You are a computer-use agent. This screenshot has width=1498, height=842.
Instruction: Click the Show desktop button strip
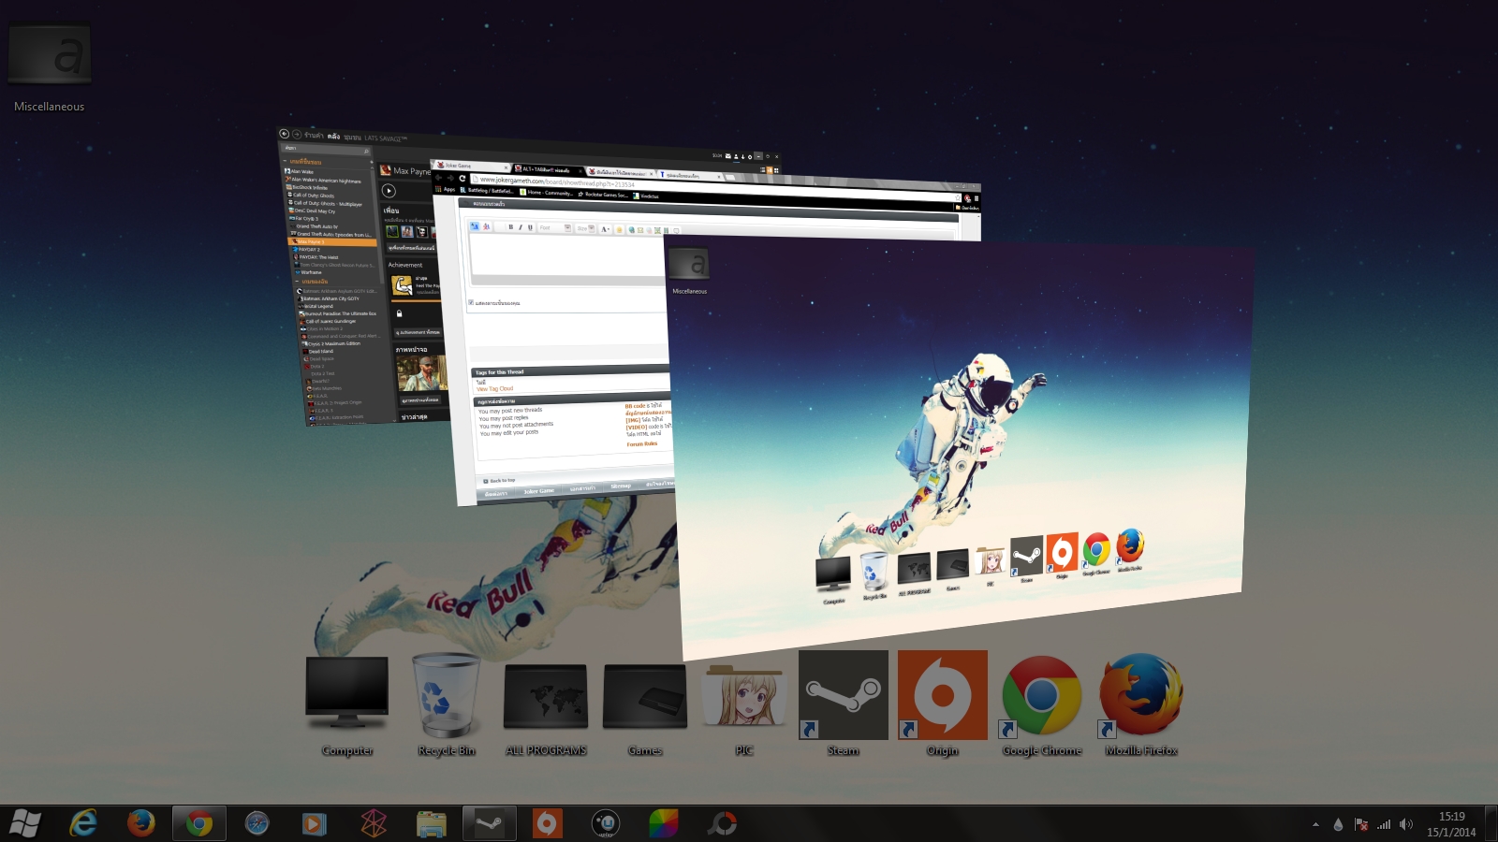1491,824
